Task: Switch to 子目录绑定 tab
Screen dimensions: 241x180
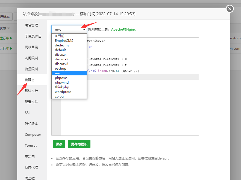Action: tap(33, 36)
